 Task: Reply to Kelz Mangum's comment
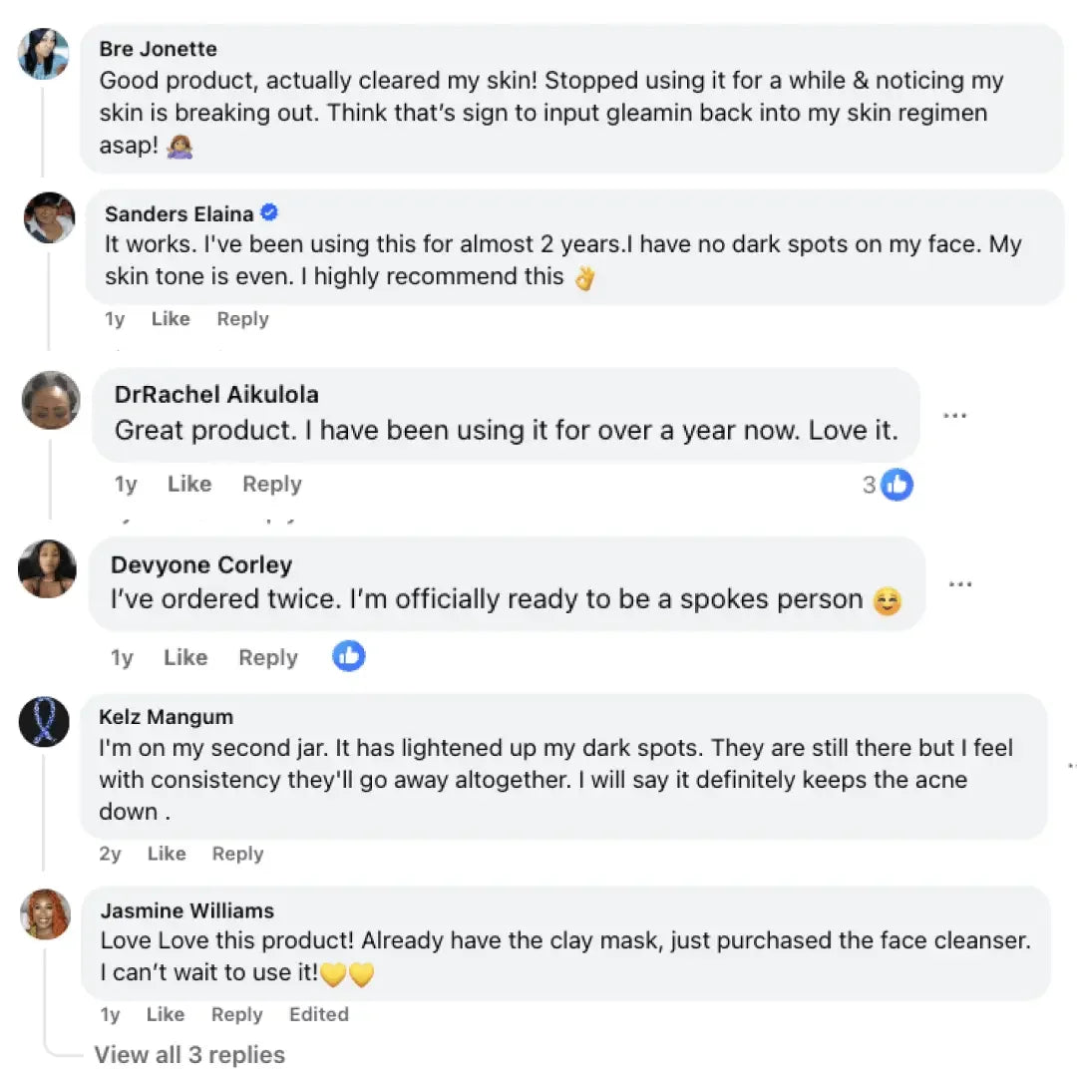(237, 854)
